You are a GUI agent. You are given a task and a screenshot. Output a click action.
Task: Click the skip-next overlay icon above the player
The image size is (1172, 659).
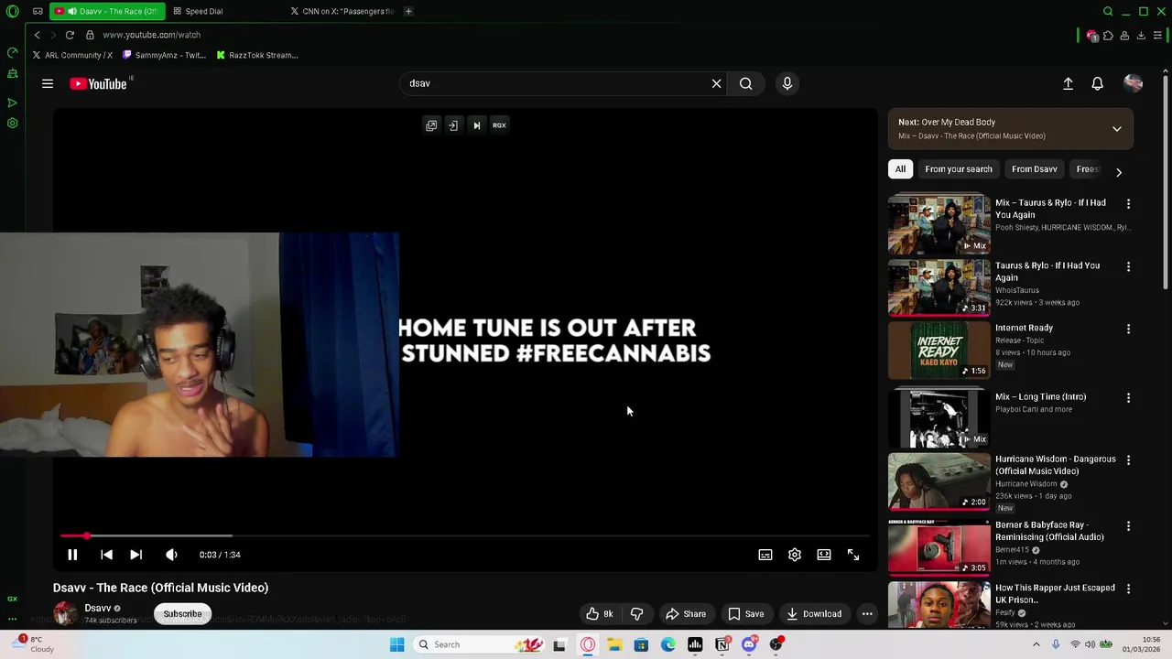(476, 125)
